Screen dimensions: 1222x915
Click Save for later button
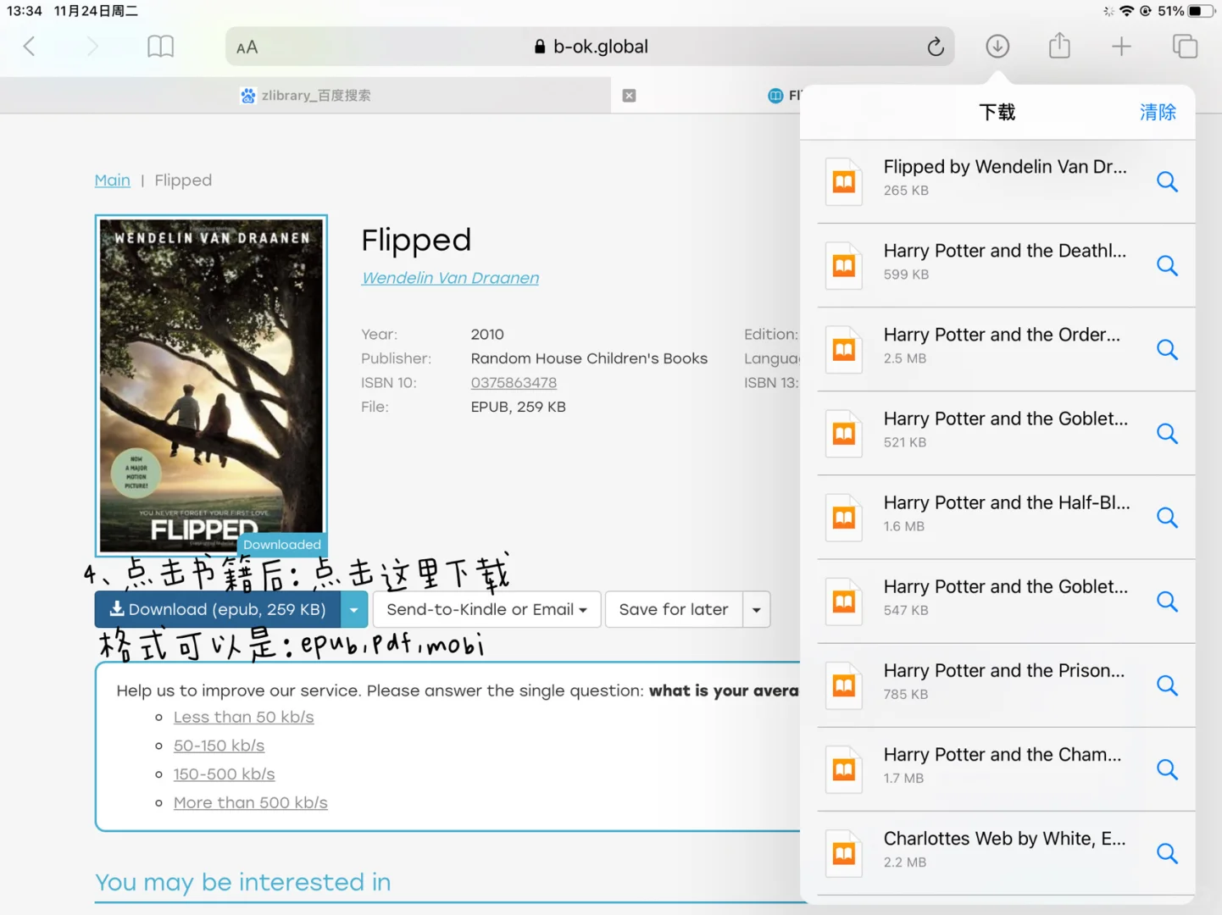(674, 609)
